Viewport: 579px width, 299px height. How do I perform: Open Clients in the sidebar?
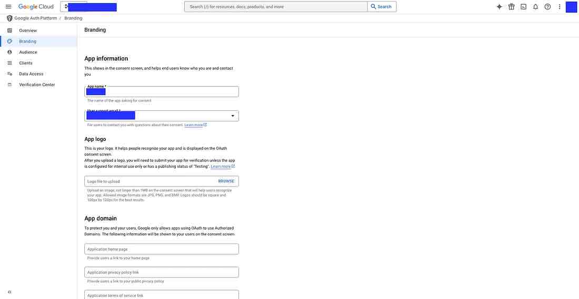39,63
